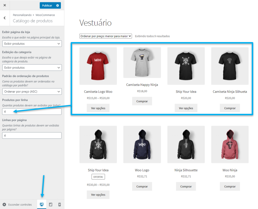This screenshot has width=258, height=209.
Task: Click the Produtos por linha input field
Action: click(32, 112)
